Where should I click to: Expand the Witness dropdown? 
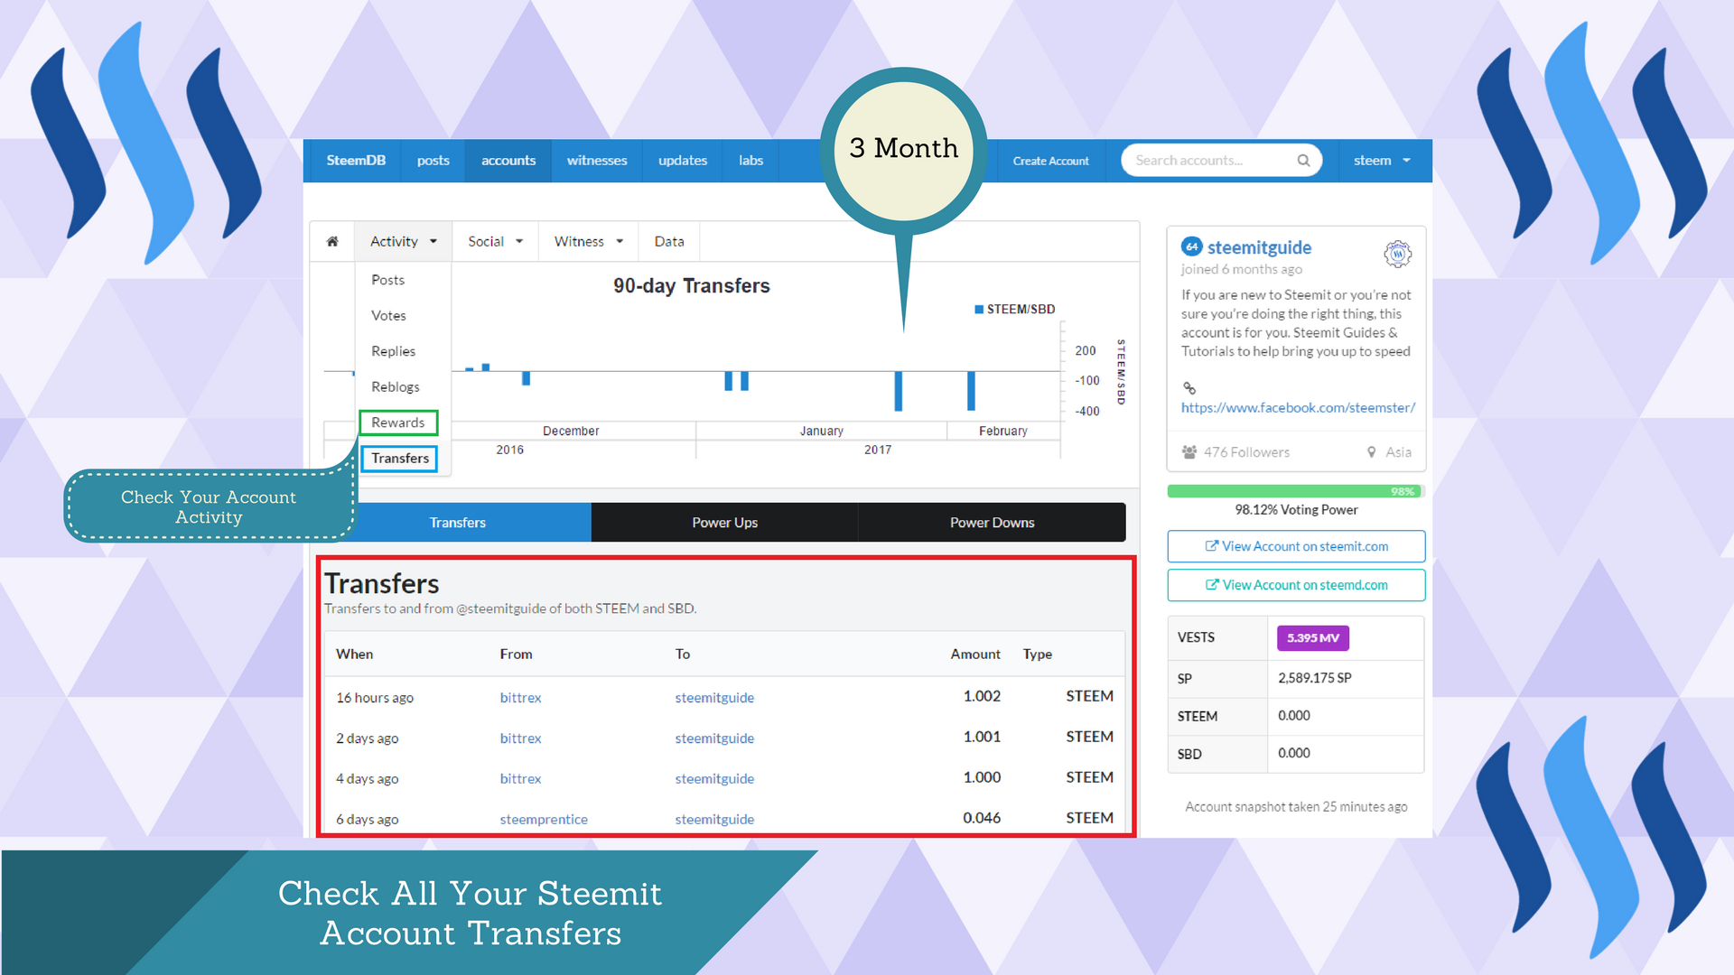588,241
